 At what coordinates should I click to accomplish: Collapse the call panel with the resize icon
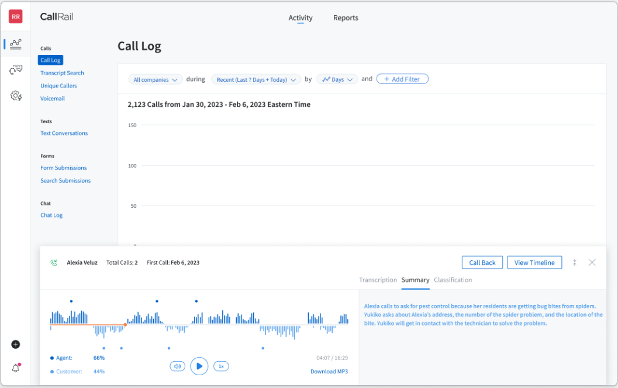pos(575,263)
